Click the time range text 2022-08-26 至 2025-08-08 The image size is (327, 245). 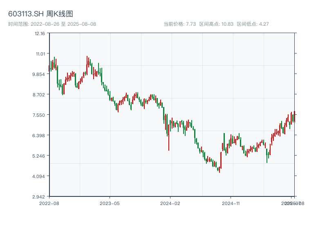[x=52, y=24]
